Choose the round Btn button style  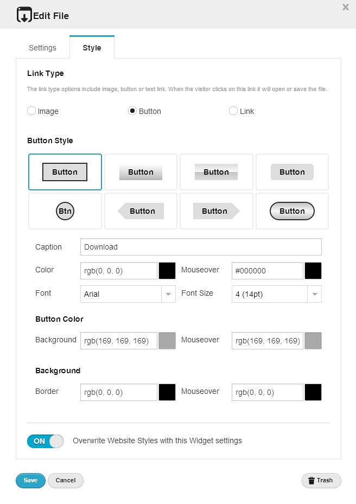pos(65,211)
